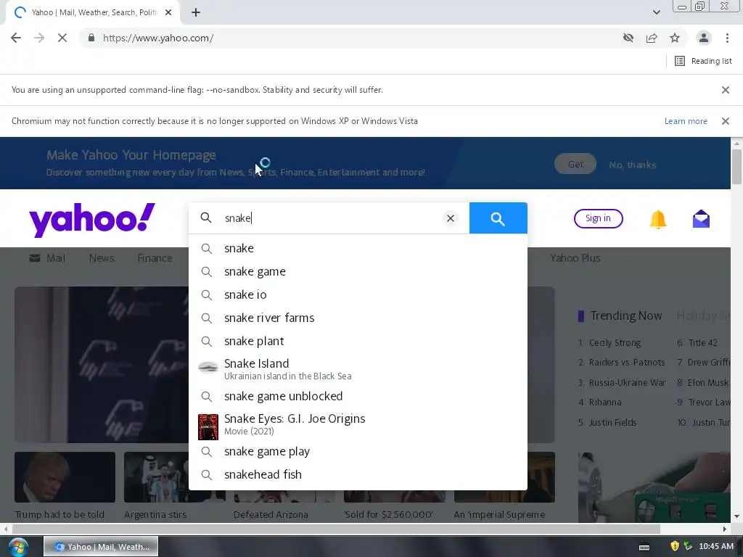The height and width of the screenshot is (557, 743).
Task: Click No, thanks in the homepage banner
Action: pyautogui.click(x=633, y=165)
